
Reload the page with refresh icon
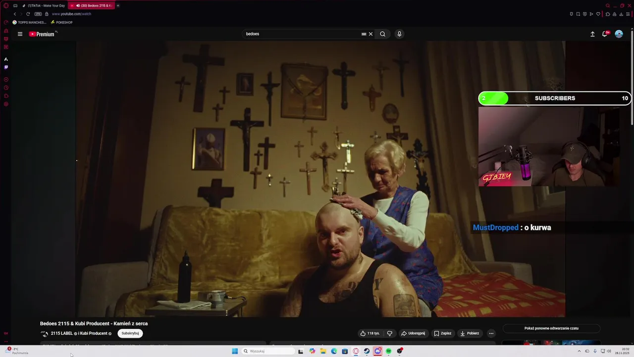pyautogui.click(x=28, y=14)
